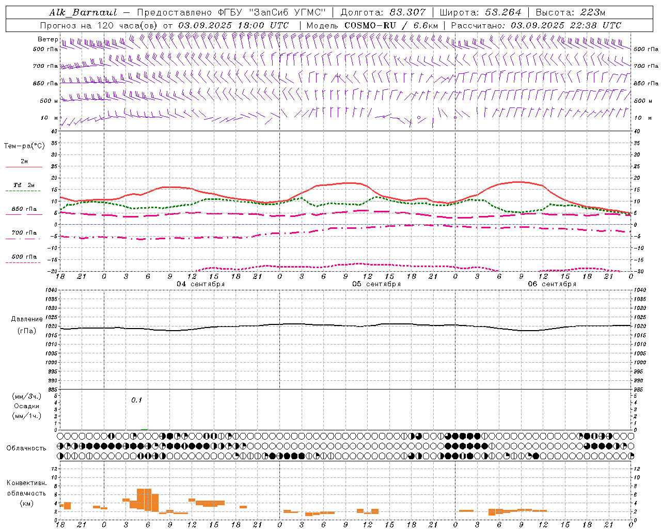Select the 'ЗапСиб УГМС' provider text
661x529 pixels.
(288, 12)
